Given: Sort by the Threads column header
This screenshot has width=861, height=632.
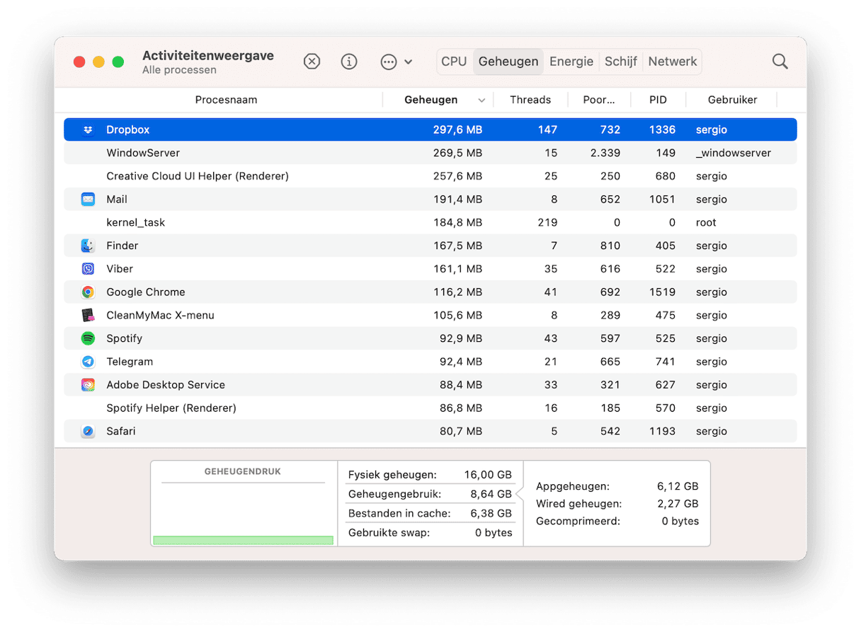Looking at the screenshot, I should pos(530,100).
